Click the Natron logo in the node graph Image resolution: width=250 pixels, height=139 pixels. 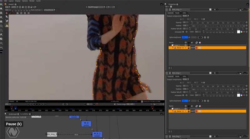click(13, 132)
